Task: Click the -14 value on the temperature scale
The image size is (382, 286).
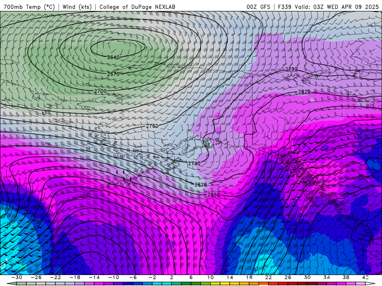Action: tap(94, 277)
